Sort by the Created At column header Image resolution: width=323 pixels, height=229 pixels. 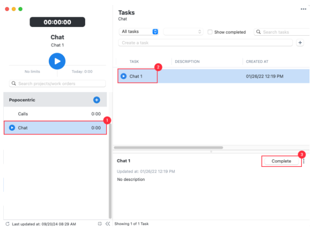tap(257, 62)
